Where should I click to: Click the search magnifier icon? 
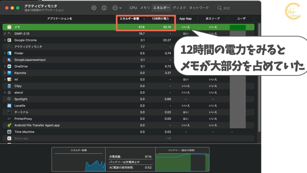click(x=219, y=8)
